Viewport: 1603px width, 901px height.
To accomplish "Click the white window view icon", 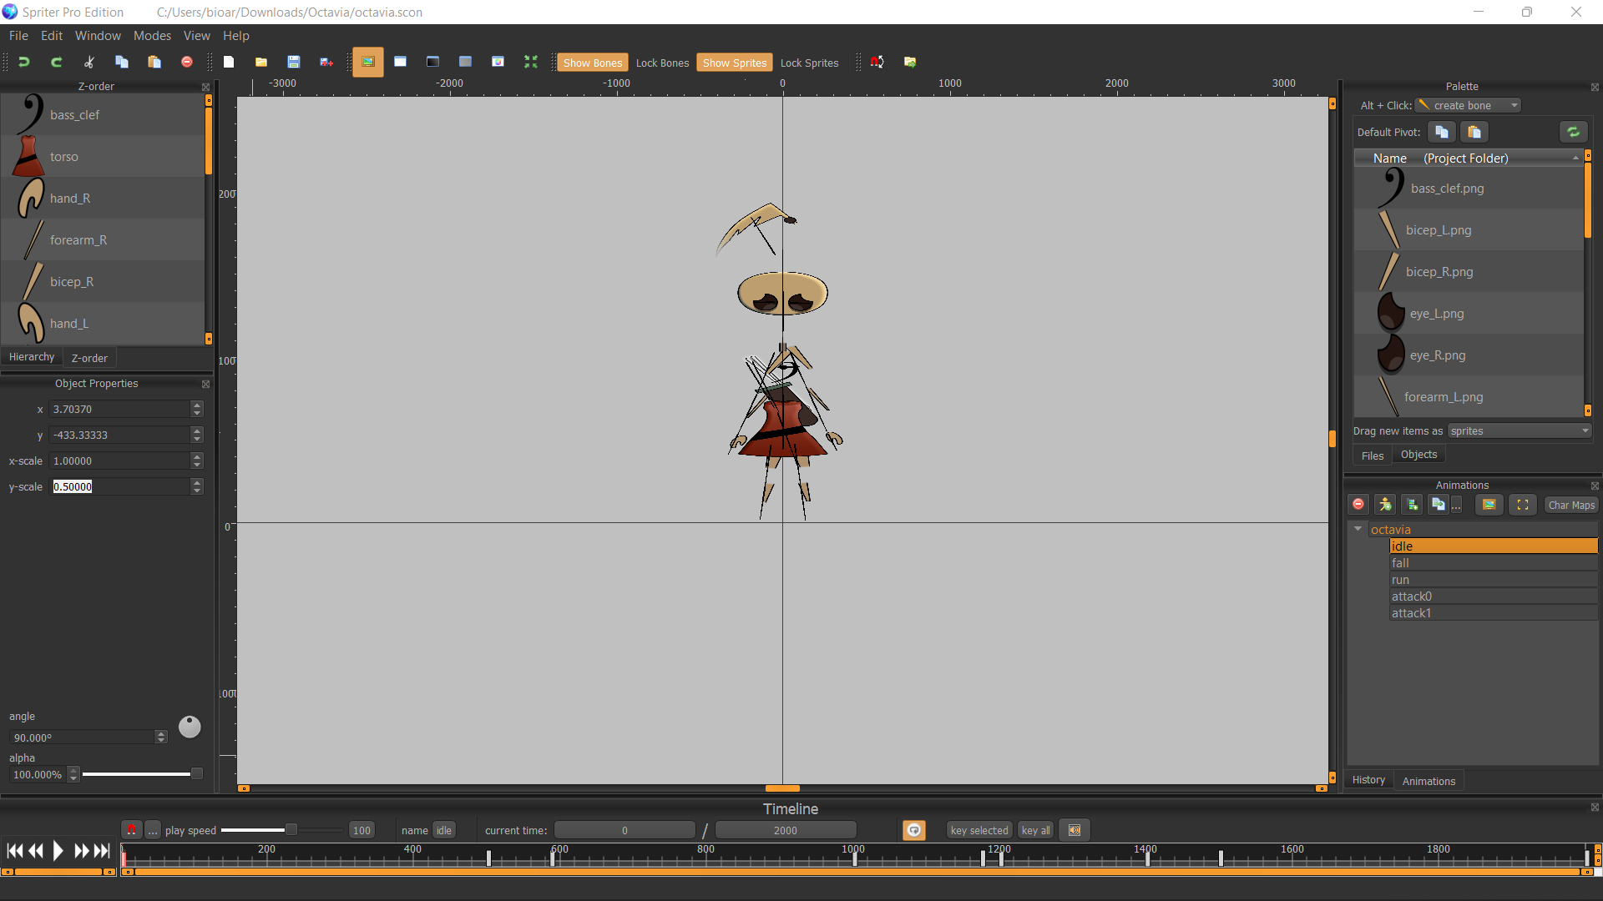I will (x=401, y=62).
